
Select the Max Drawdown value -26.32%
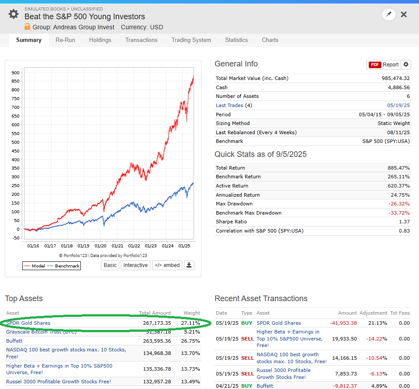[x=399, y=204]
